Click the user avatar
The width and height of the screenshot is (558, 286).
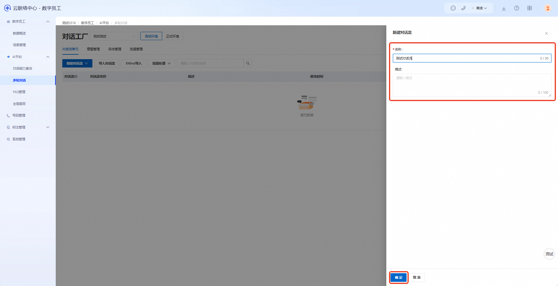click(x=548, y=8)
